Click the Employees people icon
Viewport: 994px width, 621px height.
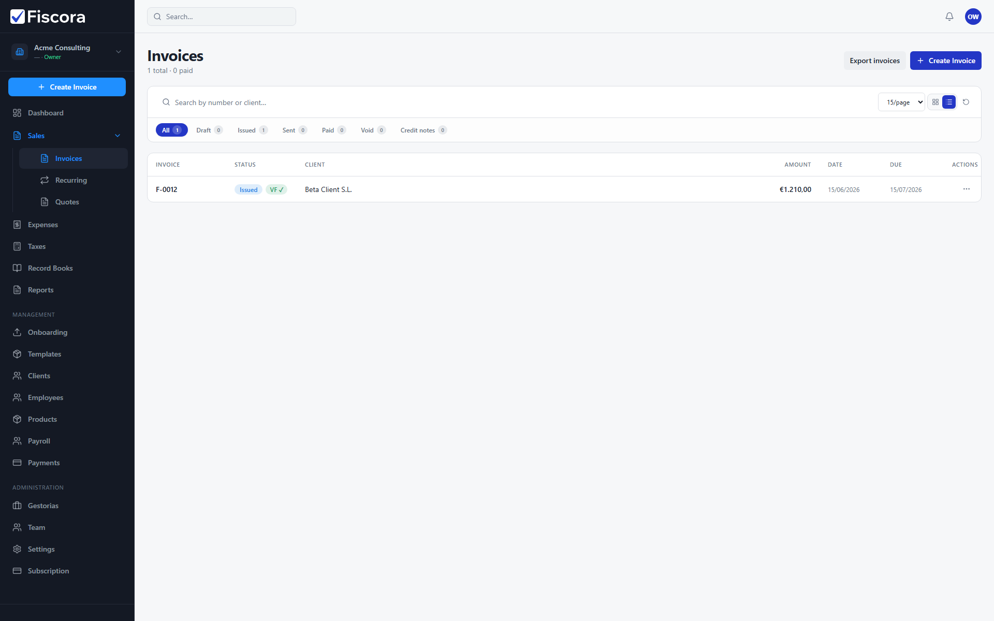tap(17, 397)
